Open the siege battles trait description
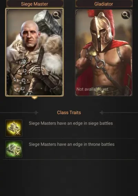Image resolution: width=138 pixels, height=196 pixels. pyautogui.click(x=71, y=123)
